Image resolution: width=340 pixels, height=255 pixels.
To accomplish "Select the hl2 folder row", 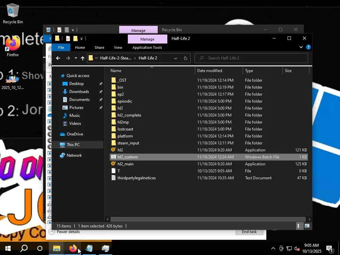I will (209, 108).
